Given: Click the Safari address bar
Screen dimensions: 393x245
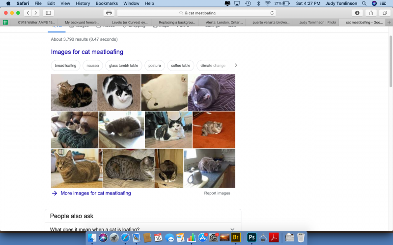Looking at the screenshot, I should [196, 13].
